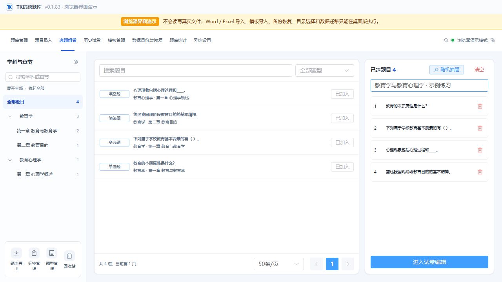502x282 pixels.
Task: Click 清空 to clear selected questions
Action: [479, 70]
